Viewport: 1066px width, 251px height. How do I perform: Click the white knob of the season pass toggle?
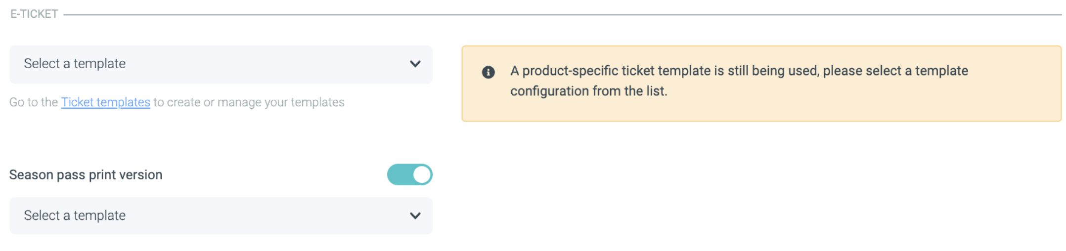coord(422,174)
